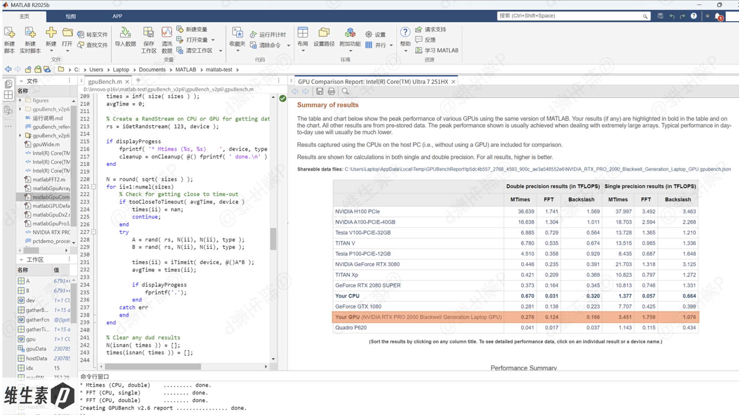Click the NVIDIA H100 PCIe device link
The image size is (739, 415).
pos(357,211)
